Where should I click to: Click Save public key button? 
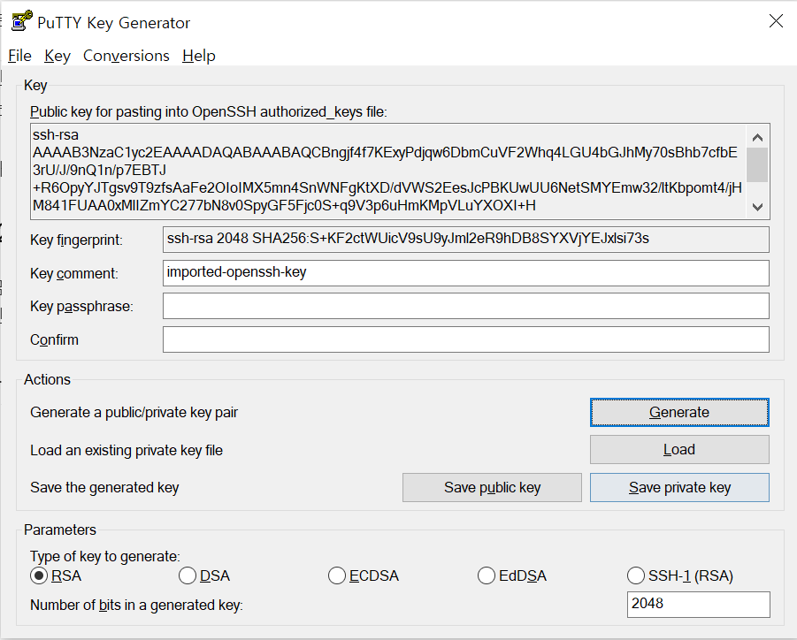492,488
